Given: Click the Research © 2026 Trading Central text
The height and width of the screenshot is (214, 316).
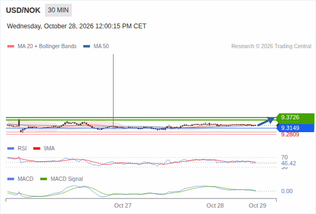Looking at the screenshot, I should [x=271, y=47].
